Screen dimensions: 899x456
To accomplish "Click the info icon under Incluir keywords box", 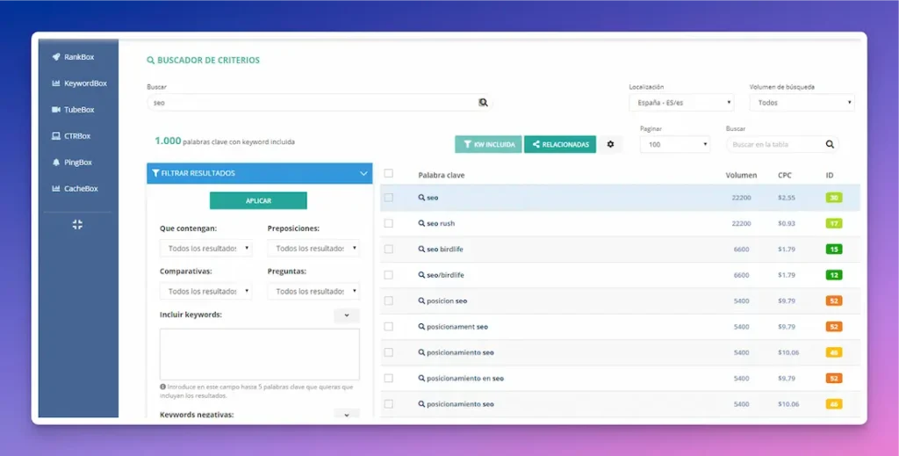I will (x=162, y=387).
